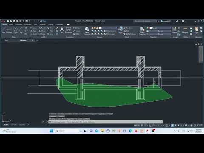
Task: Click the Trim tool
Action: click(50, 28)
